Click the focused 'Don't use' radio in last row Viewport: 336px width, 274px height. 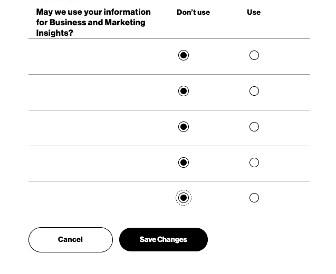pyautogui.click(x=184, y=198)
